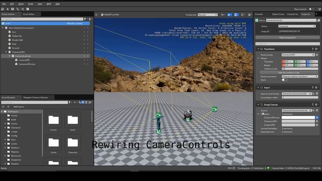The image size is (322, 181).
Task: Open the Tools menu
Action: tap(30, 4)
